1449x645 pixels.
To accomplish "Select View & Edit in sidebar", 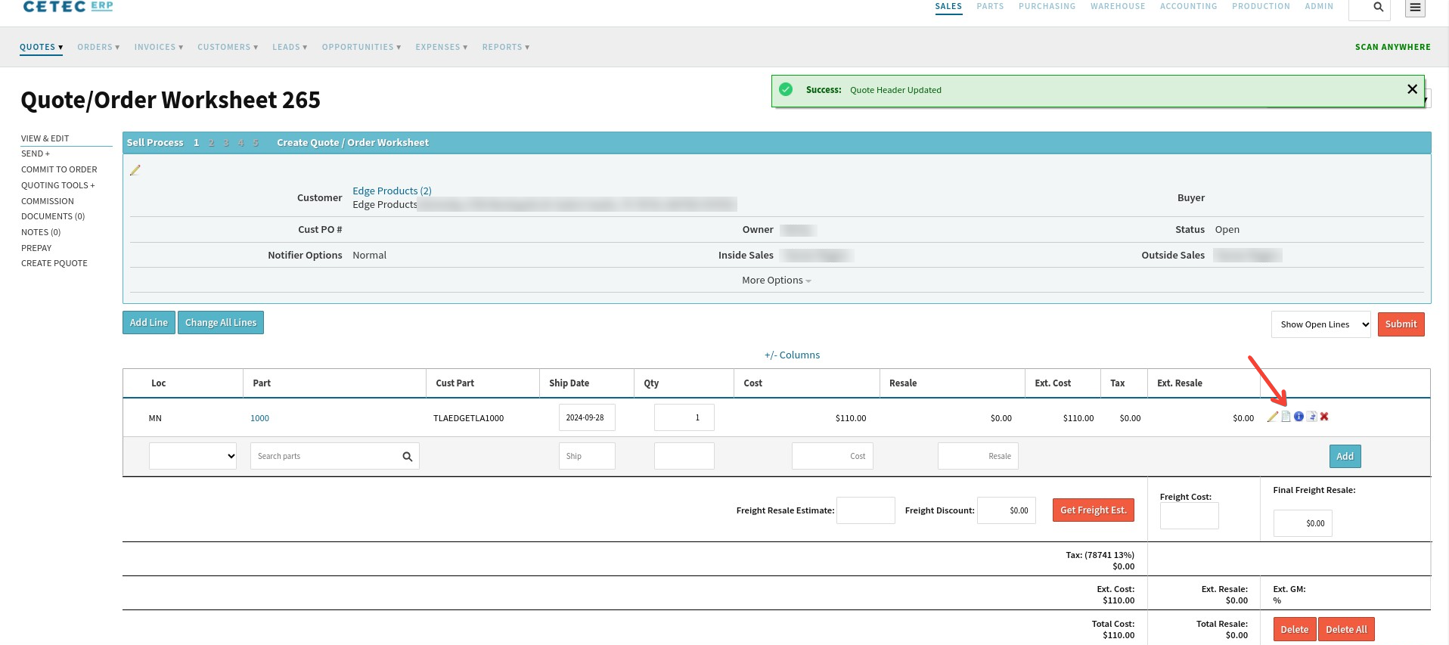I will pyautogui.click(x=45, y=138).
